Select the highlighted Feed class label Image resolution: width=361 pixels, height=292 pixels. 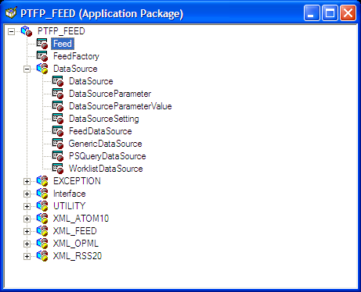(x=63, y=44)
